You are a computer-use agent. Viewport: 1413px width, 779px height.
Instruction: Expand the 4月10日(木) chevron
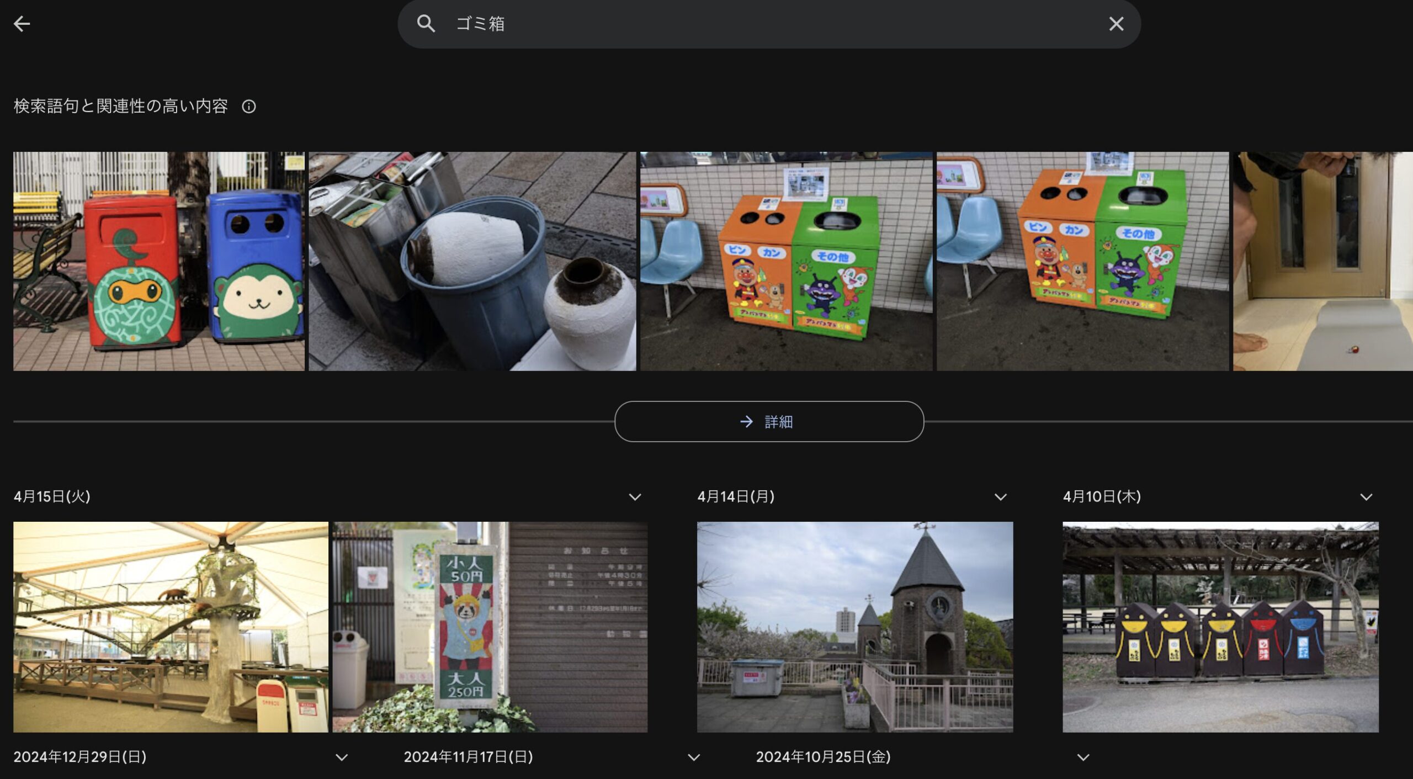click(1366, 497)
